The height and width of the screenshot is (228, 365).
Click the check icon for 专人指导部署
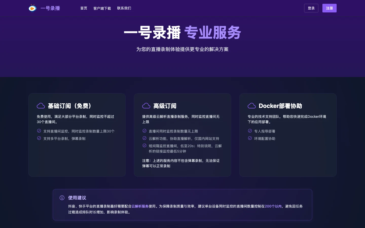coord(250,131)
